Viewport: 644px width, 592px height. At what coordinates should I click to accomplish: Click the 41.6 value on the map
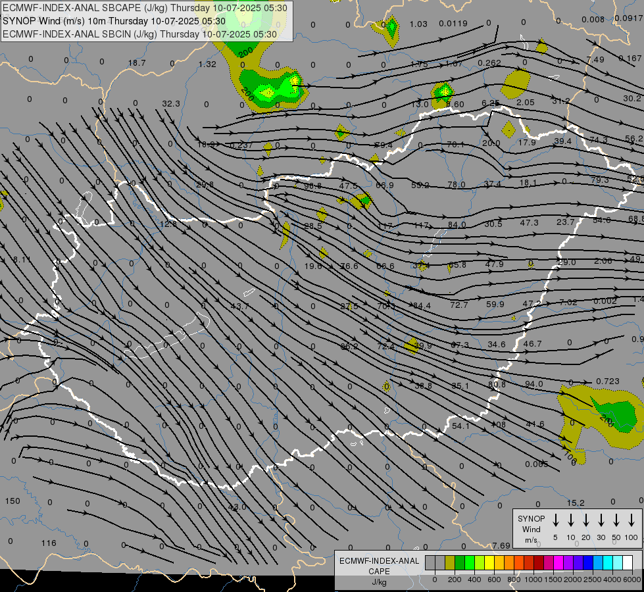[535, 424]
